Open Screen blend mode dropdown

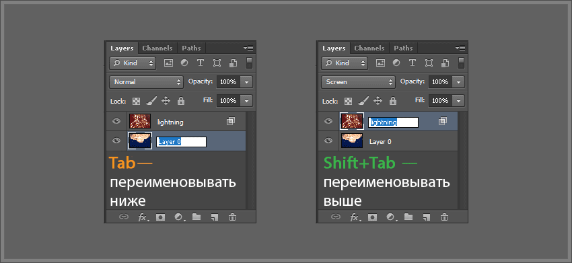click(x=358, y=81)
